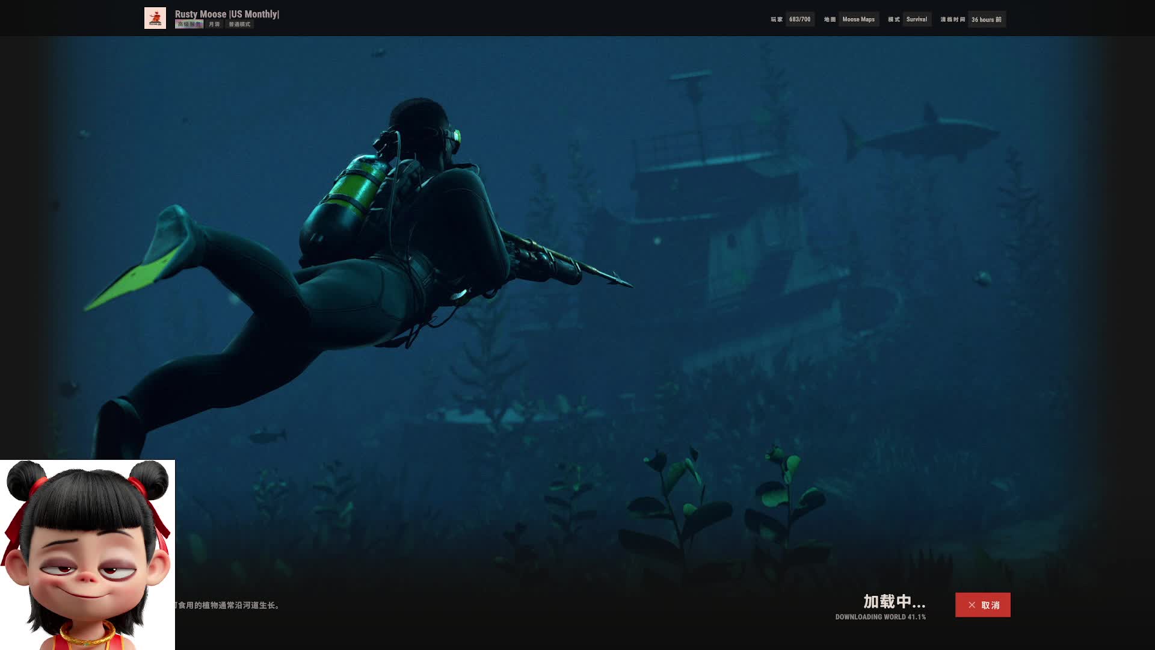Click the Moose Maps map badge

click(858, 19)
